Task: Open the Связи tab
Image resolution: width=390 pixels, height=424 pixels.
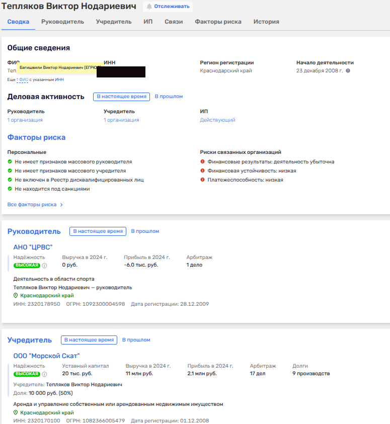Action: 173,22
